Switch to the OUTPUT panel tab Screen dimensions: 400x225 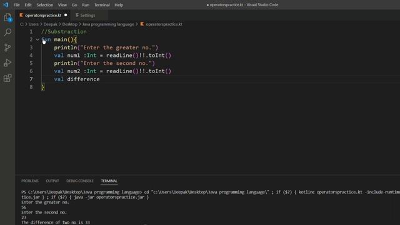[52, 181]
